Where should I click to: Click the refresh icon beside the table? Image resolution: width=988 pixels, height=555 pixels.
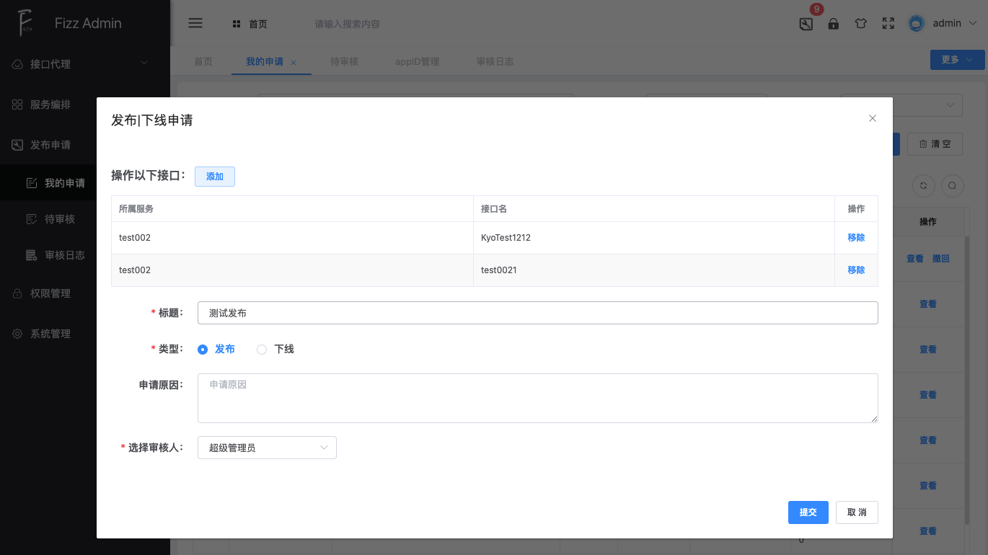(923, 186)
